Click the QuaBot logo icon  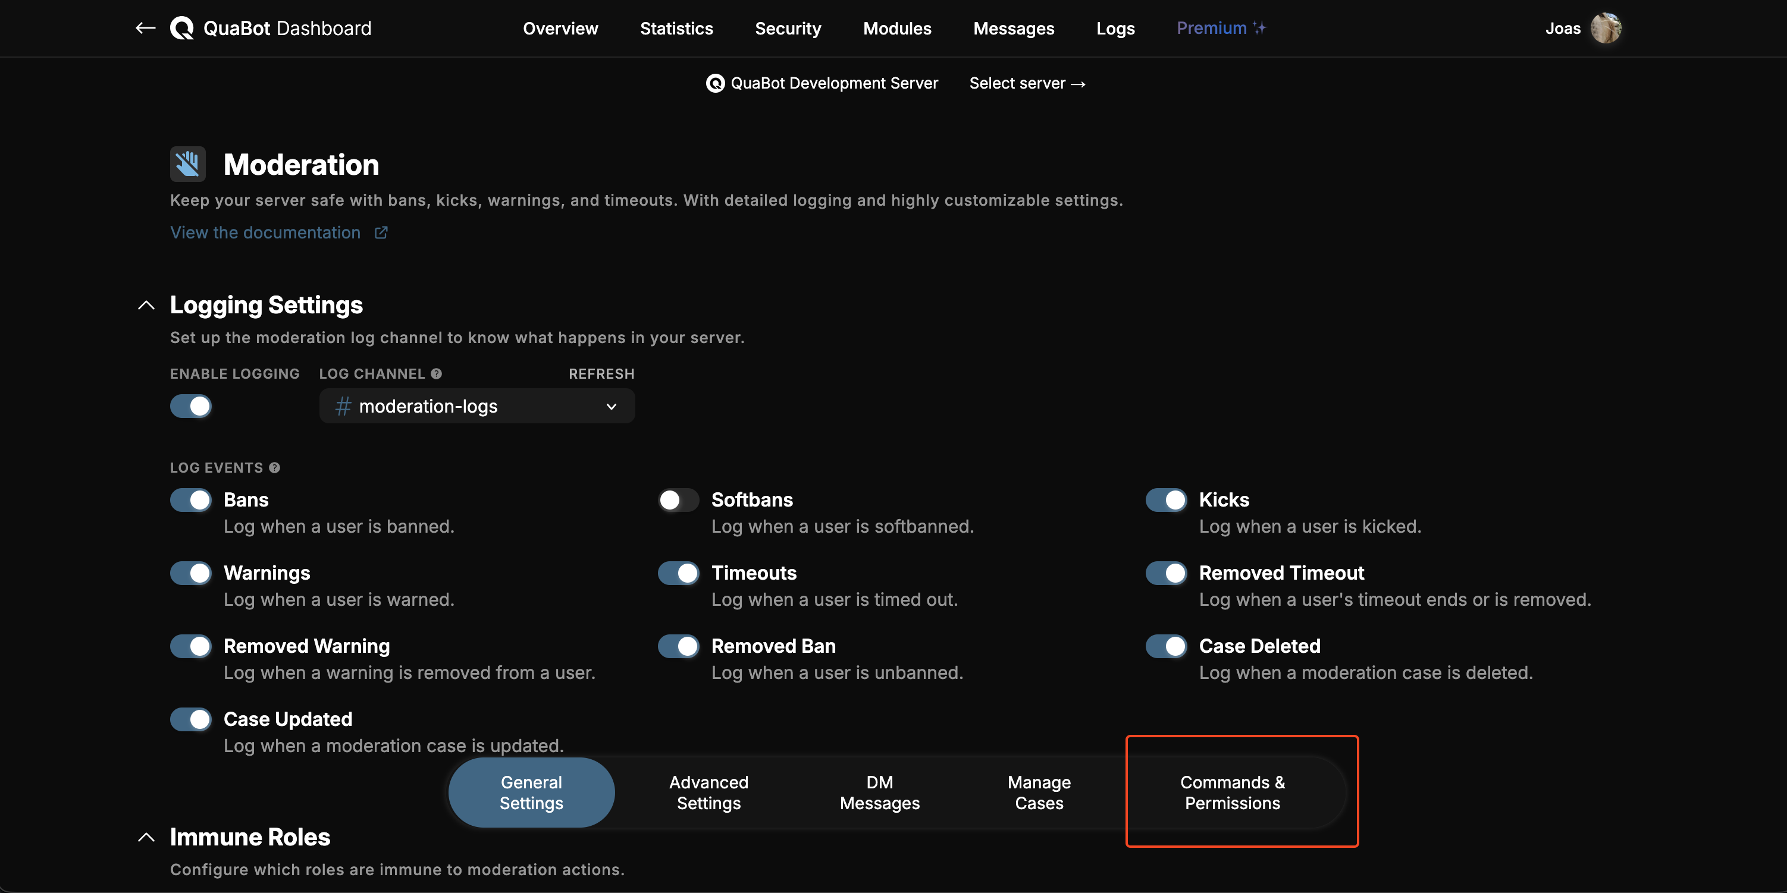(182, 28)
